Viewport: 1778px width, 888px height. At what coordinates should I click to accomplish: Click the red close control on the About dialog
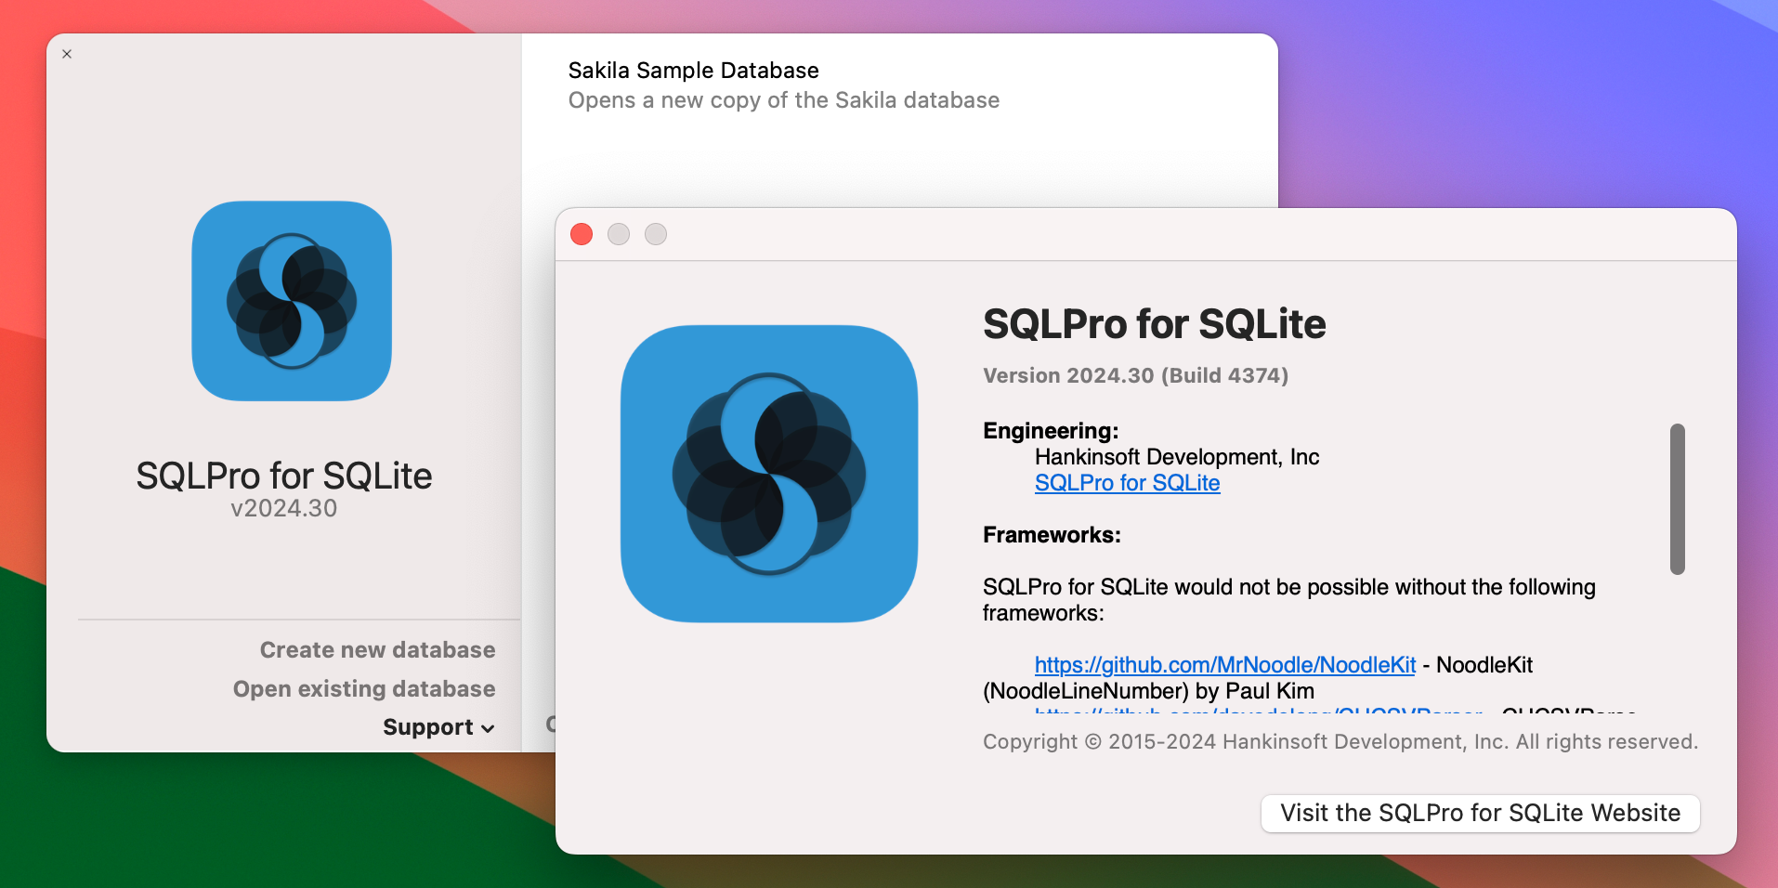click(x=581, y=234)
